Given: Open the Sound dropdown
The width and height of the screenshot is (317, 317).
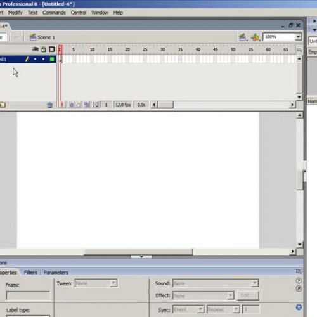Looking at the screenshot, I should pos(216,283).
